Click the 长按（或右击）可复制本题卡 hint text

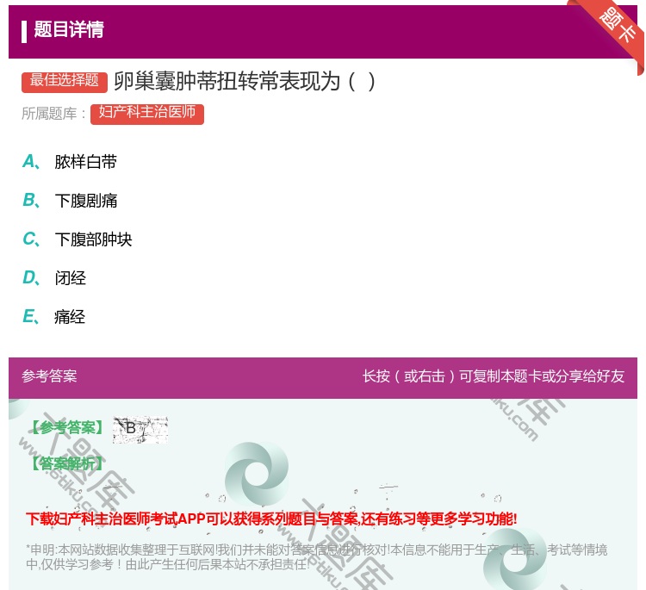tap(494, 376)
